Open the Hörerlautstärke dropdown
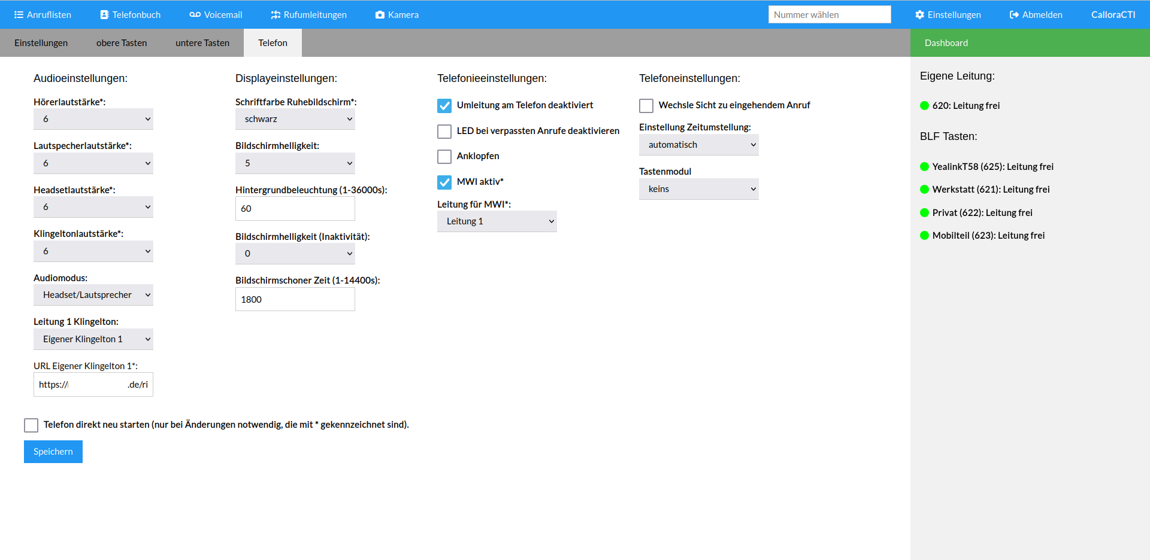Viewport: 1150px width, 560px height. (x=93, y=119)
